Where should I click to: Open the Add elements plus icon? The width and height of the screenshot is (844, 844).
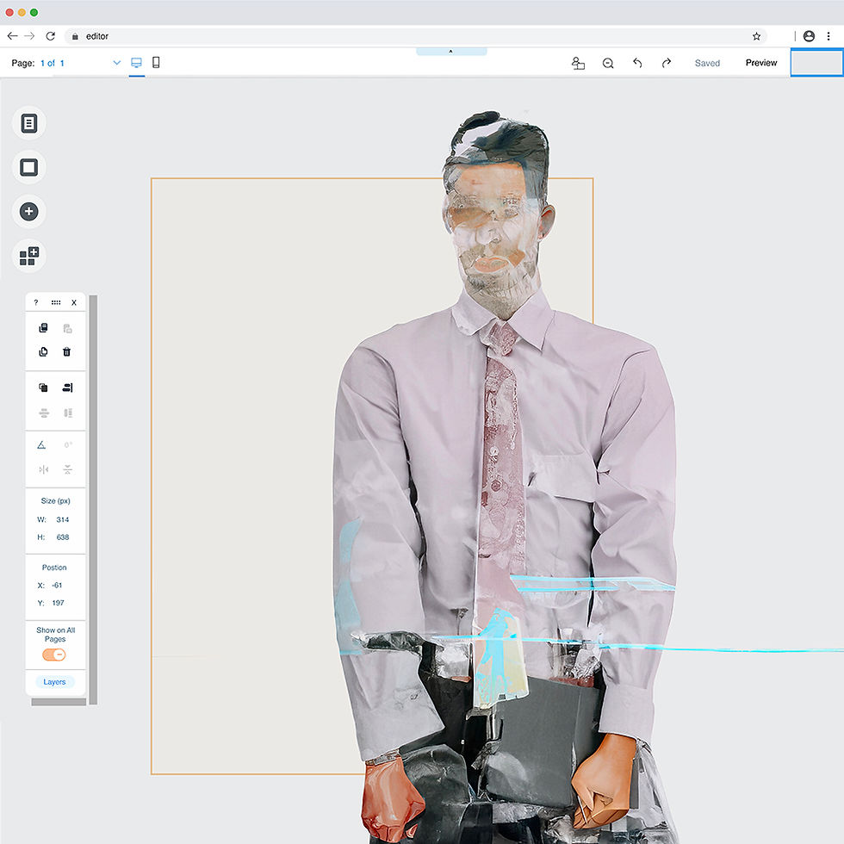click(x=29, y=212)
